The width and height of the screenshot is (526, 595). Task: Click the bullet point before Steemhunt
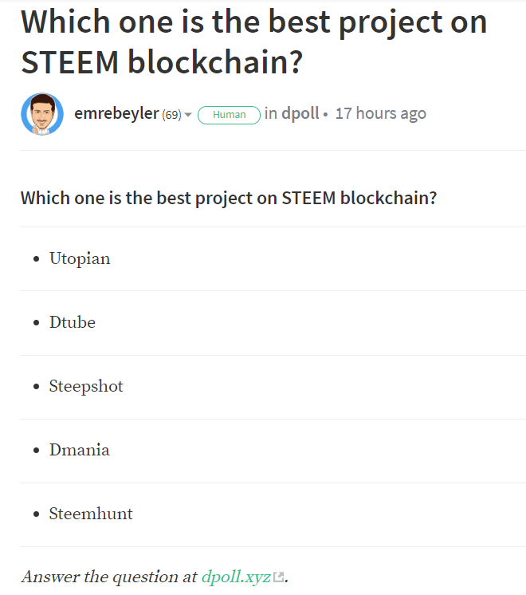(x=37, y=515)
